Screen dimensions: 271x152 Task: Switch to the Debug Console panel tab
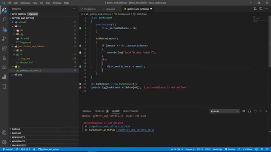130,111
